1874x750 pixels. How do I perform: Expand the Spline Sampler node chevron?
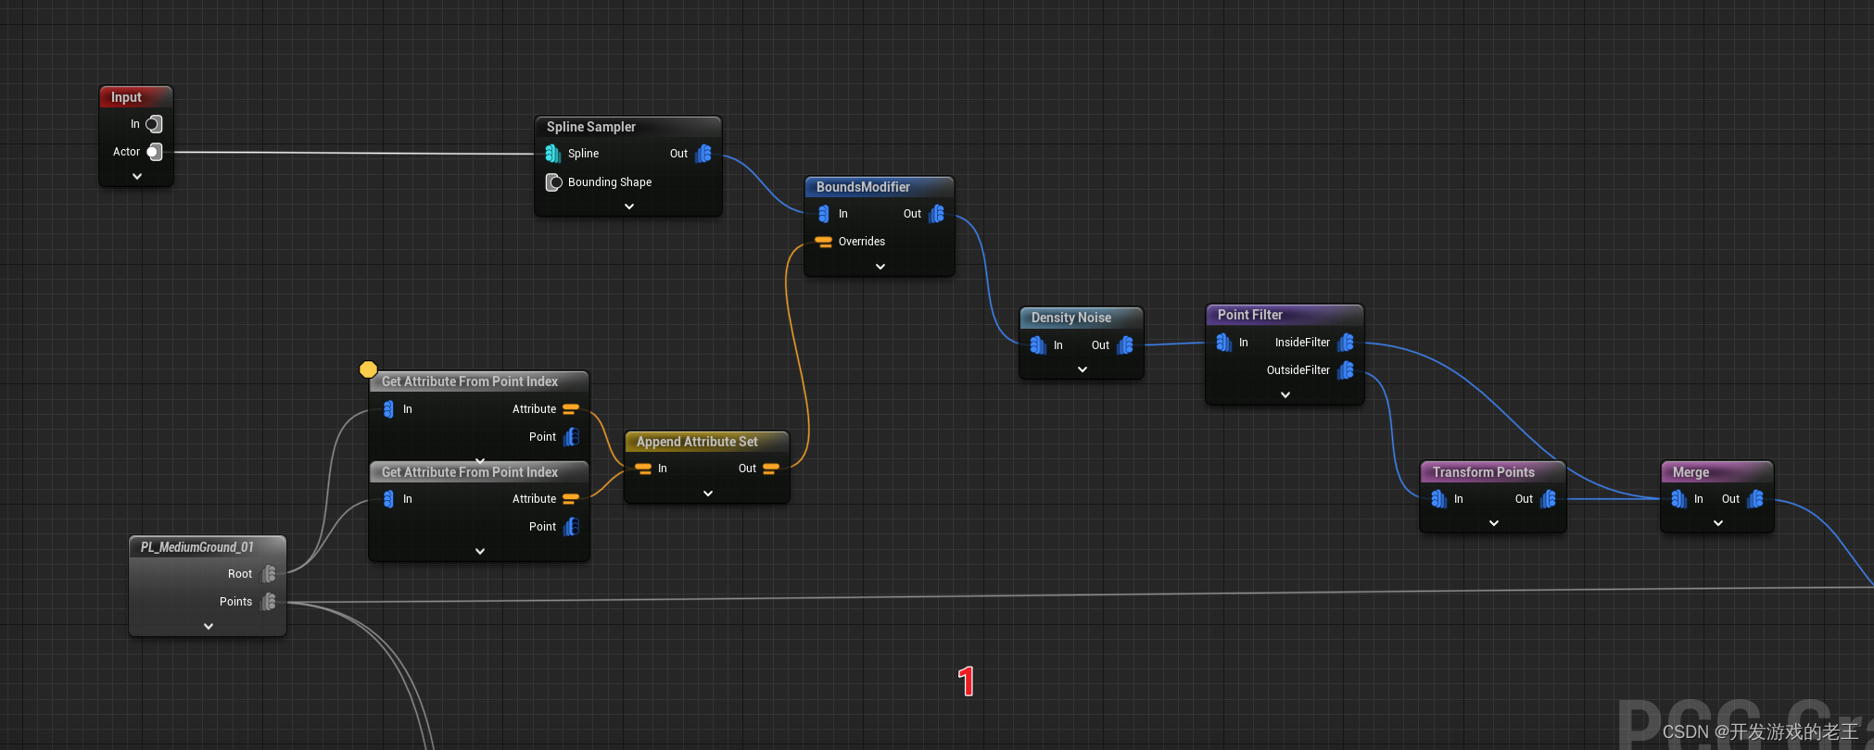629,206
